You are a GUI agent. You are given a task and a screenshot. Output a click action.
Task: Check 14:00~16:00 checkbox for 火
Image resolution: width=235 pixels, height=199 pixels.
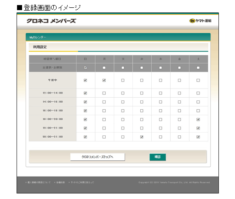pyautogui.click(x=123, y=102)
